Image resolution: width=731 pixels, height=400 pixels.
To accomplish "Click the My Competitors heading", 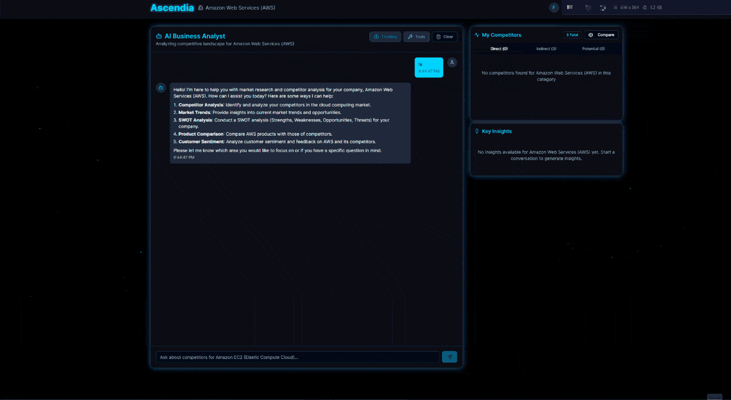I will 501,35.
